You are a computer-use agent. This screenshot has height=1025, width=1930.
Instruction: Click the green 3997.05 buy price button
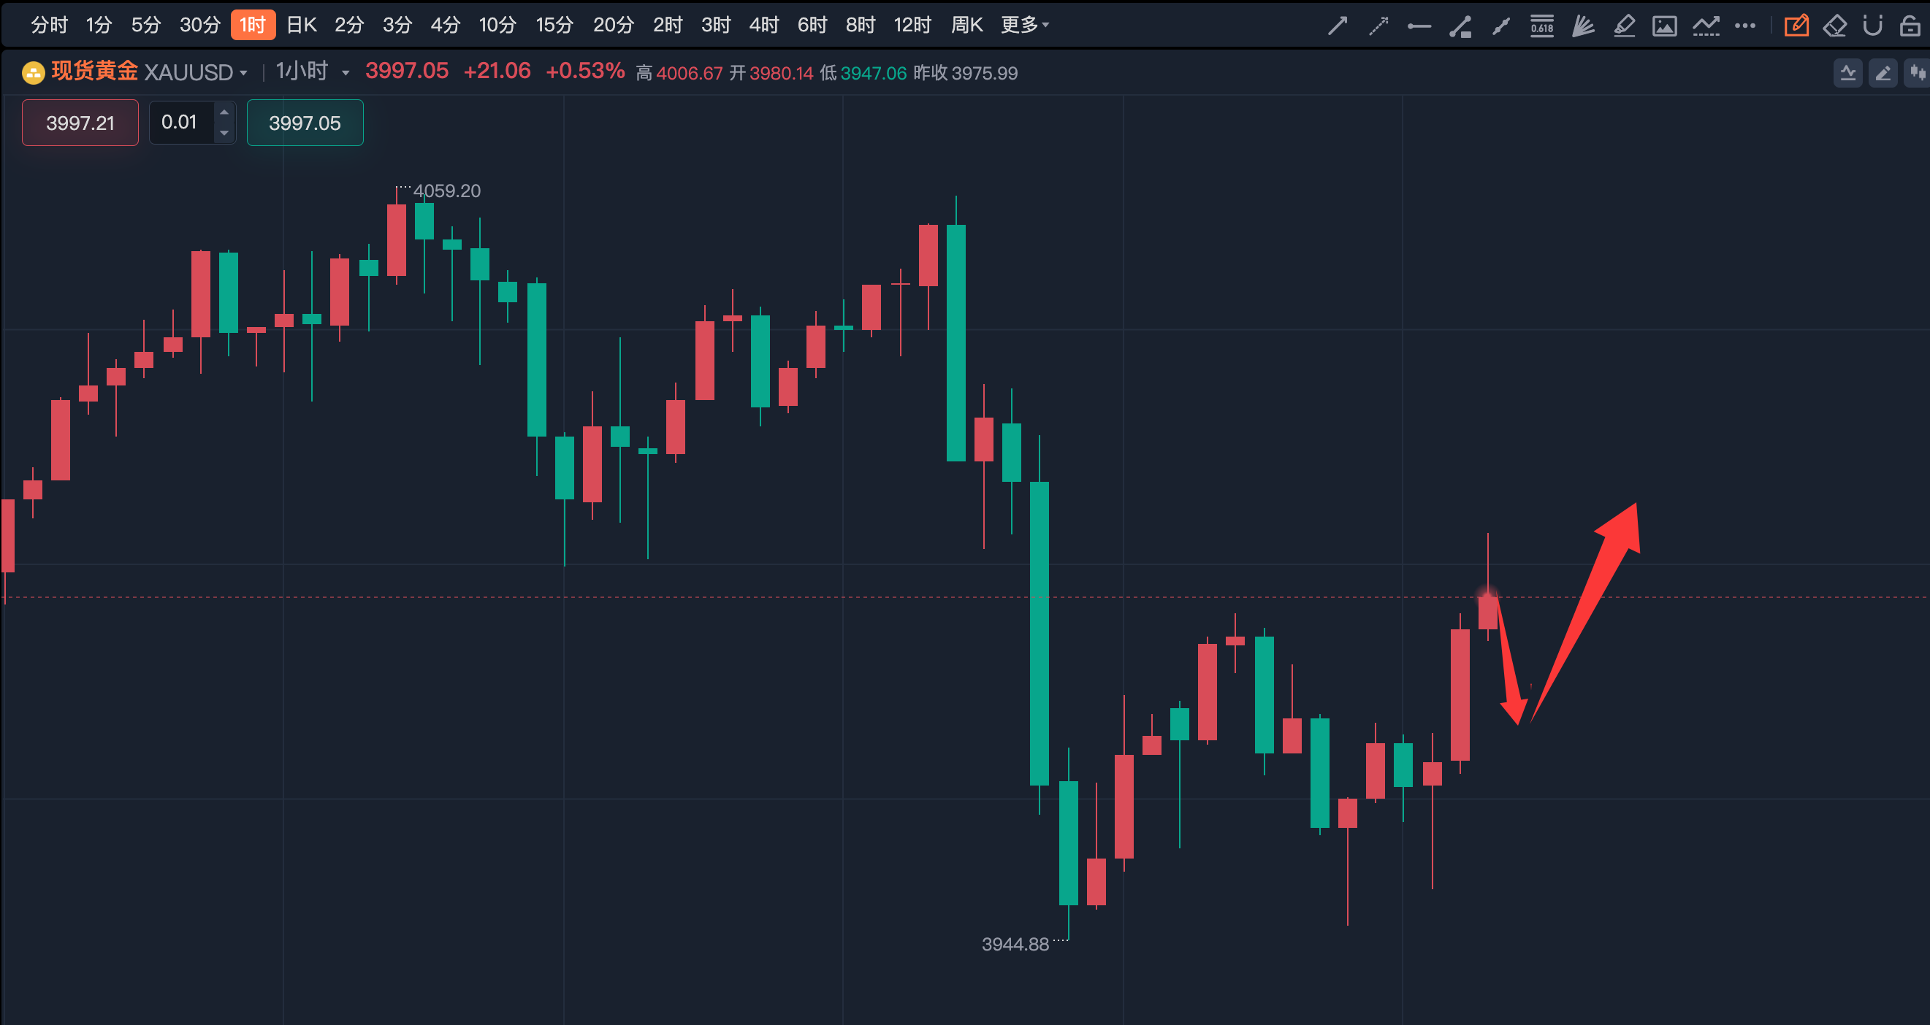[305, 123]
